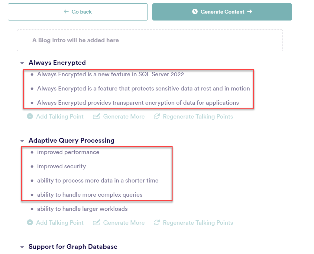Click Regenerate icon under Always Encrypted

157,116
